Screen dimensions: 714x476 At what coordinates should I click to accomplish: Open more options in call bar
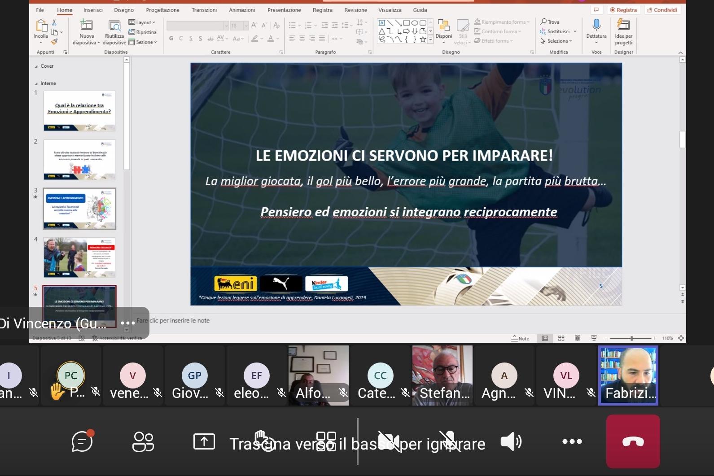click(x=572, y=442)
